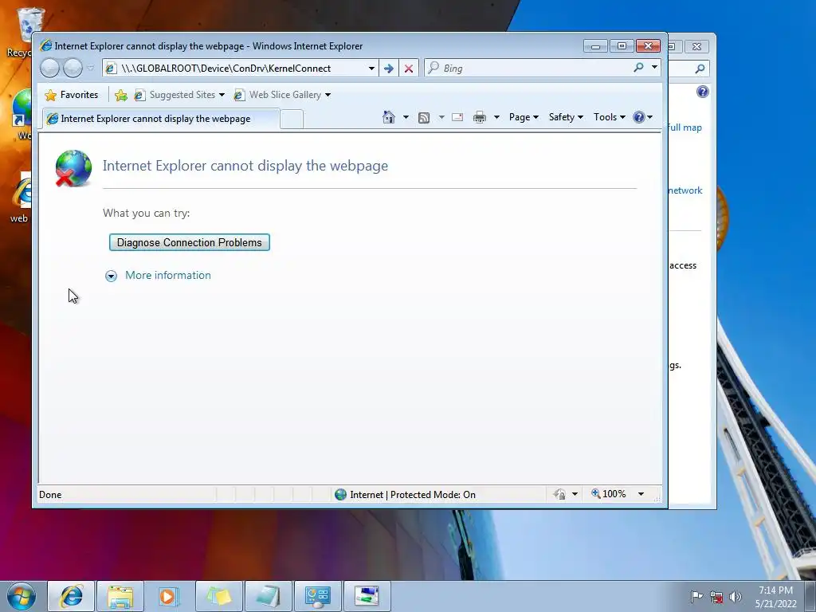
Task: Click the search magnifier button
Action: [638, 68]
